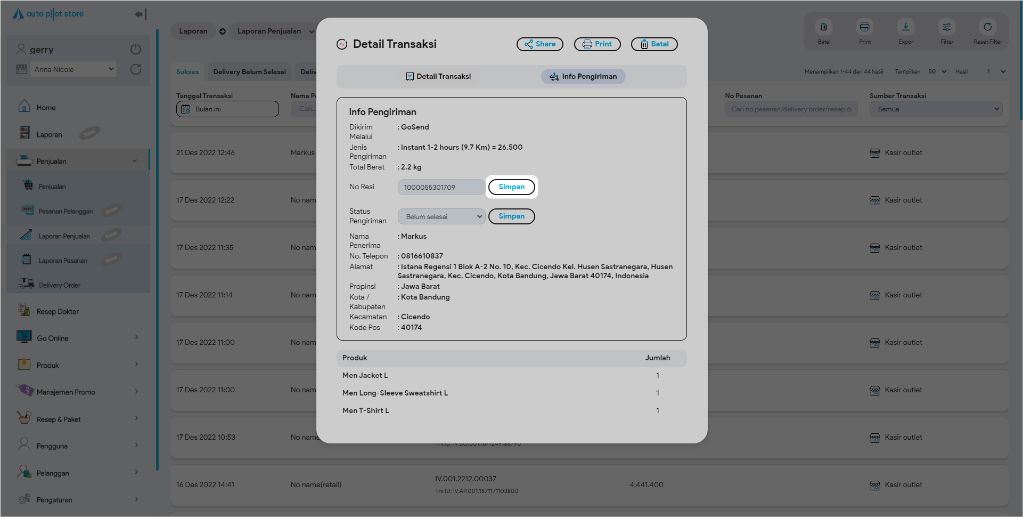1023x517 pixels.
Task: Open the Anna Nicole outlet dropdown
Action: pos(73,69)
